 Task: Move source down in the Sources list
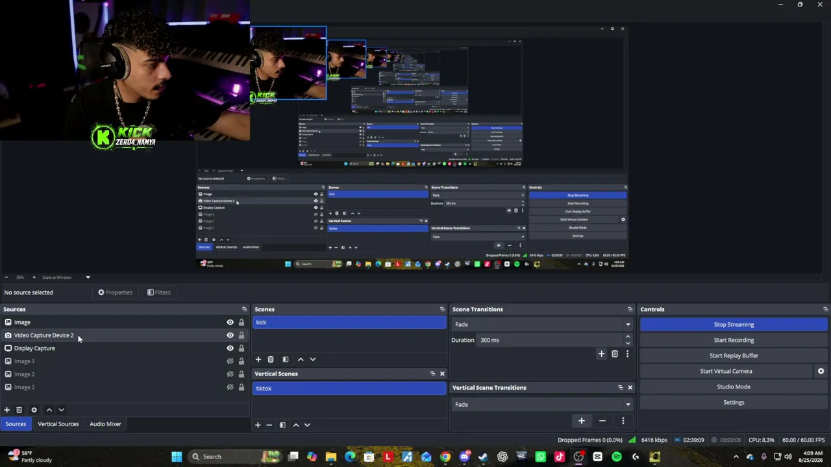61,410
